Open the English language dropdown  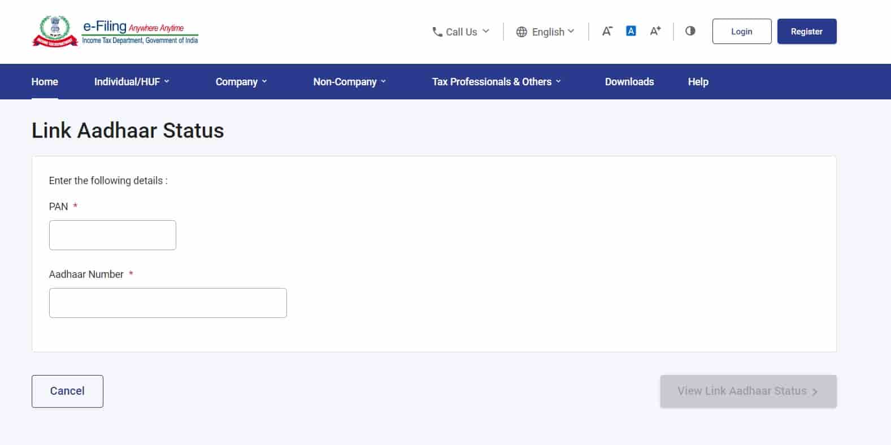pyautogui.click(x=545, y=32)
